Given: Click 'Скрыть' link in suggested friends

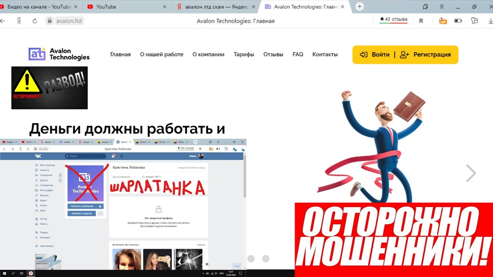Looking at the screenshot, I should 201,245.
